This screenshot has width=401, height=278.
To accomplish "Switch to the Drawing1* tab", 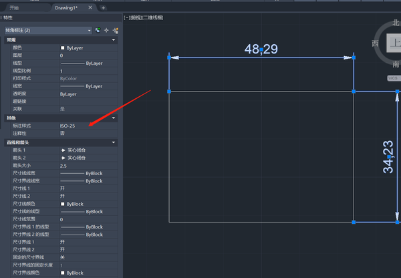I will tap(66, 8).
